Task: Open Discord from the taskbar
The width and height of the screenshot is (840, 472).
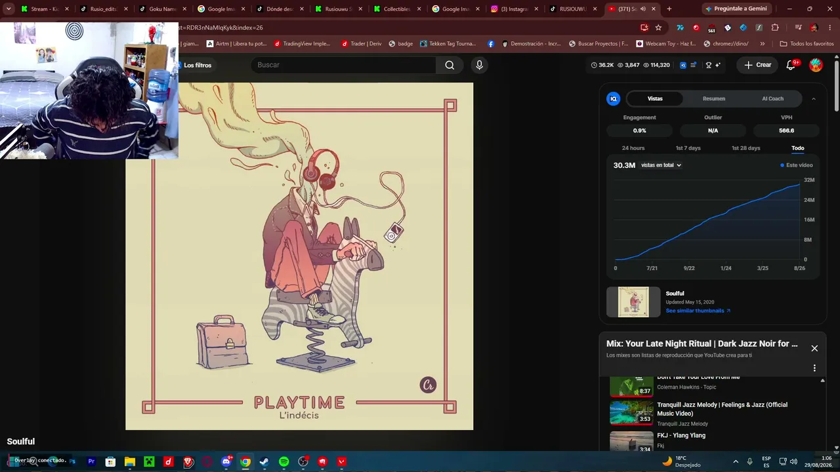Action: coord(226,462)
